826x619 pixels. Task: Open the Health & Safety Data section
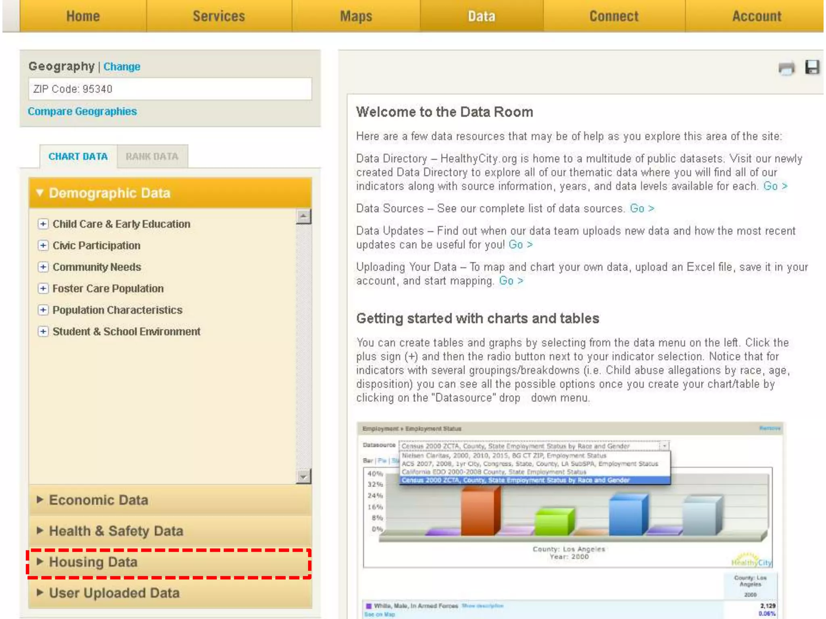tap(116, 531)
